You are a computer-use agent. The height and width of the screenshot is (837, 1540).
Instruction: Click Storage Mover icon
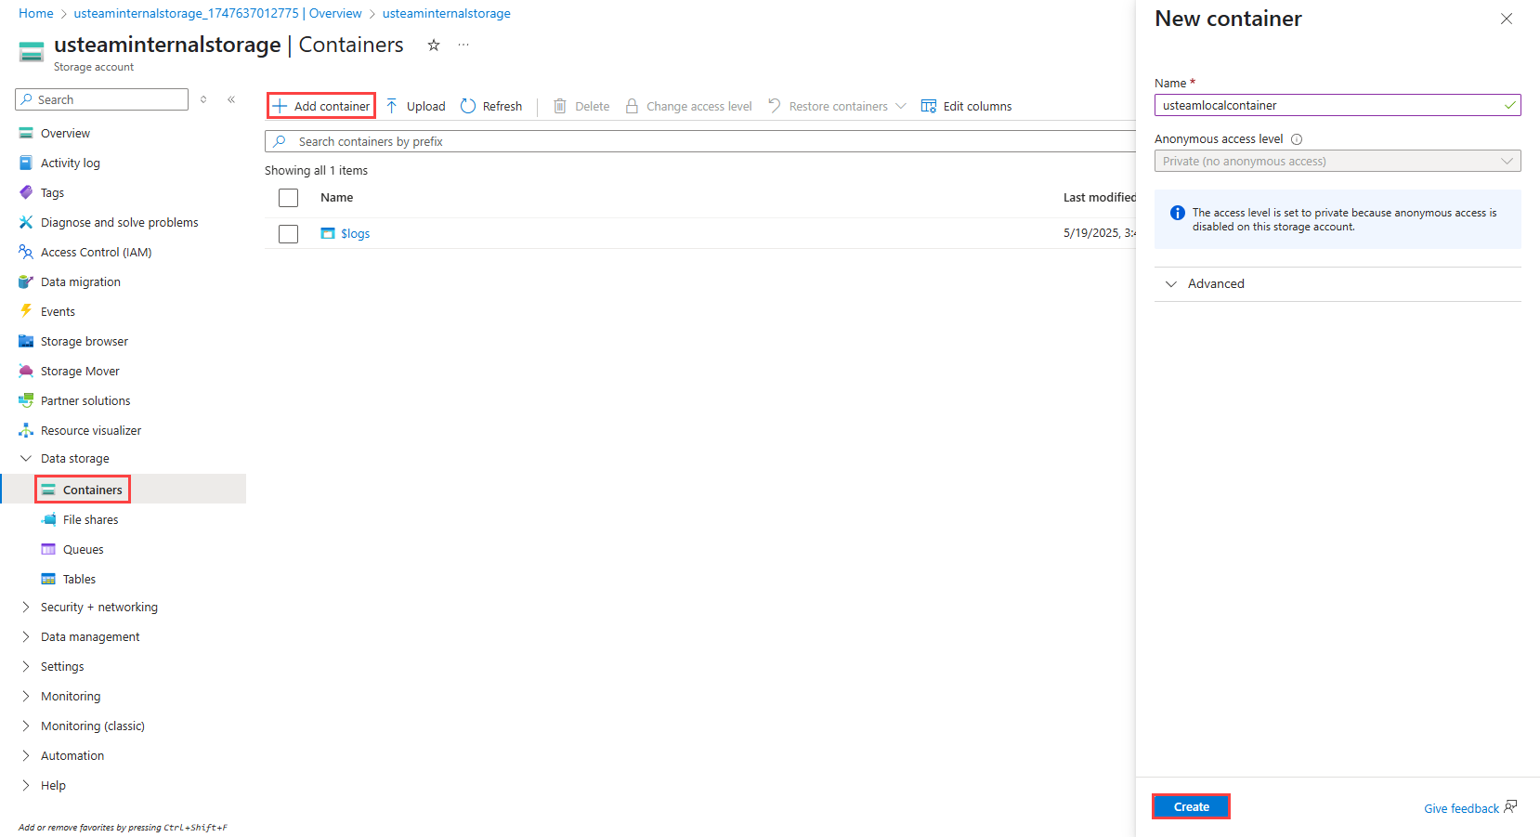click(x=26, y=371)
